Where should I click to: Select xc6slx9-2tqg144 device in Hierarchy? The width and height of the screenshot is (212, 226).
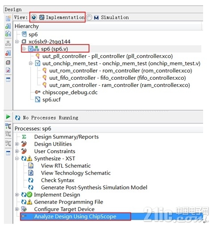pos(49,41)
